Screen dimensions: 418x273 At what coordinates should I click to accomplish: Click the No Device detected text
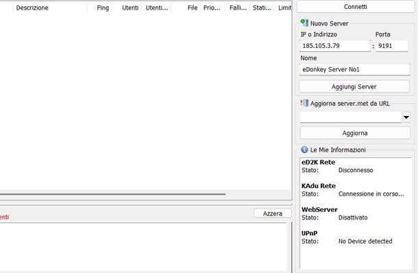pos(365,241)
